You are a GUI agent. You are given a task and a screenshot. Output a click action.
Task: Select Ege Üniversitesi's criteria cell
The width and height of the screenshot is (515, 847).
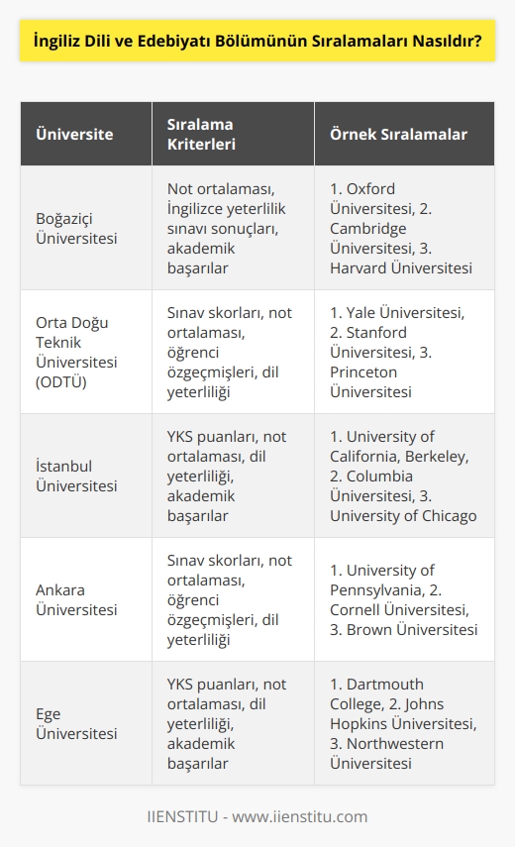click(233, 723)
